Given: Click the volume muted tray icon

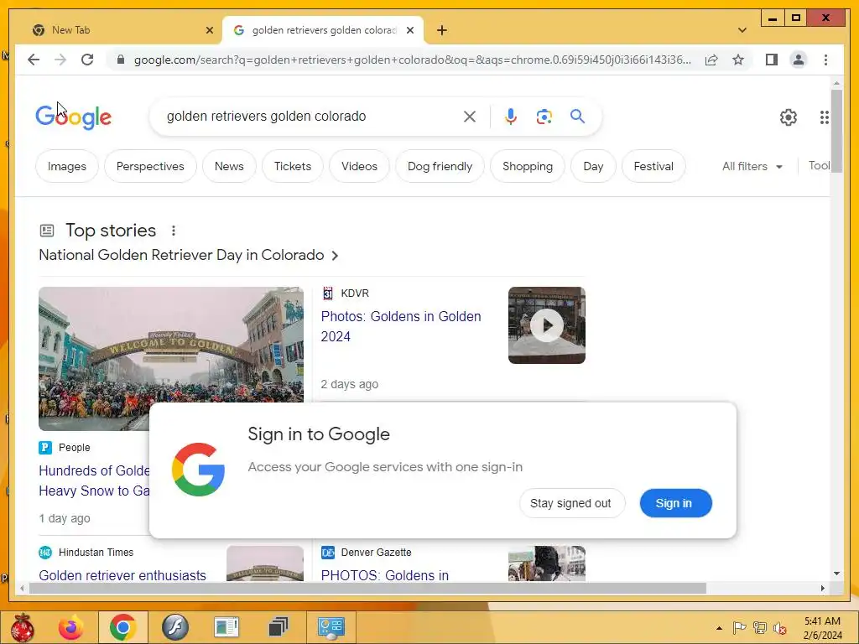Looking at the screenshot, I should coord(780,628).
